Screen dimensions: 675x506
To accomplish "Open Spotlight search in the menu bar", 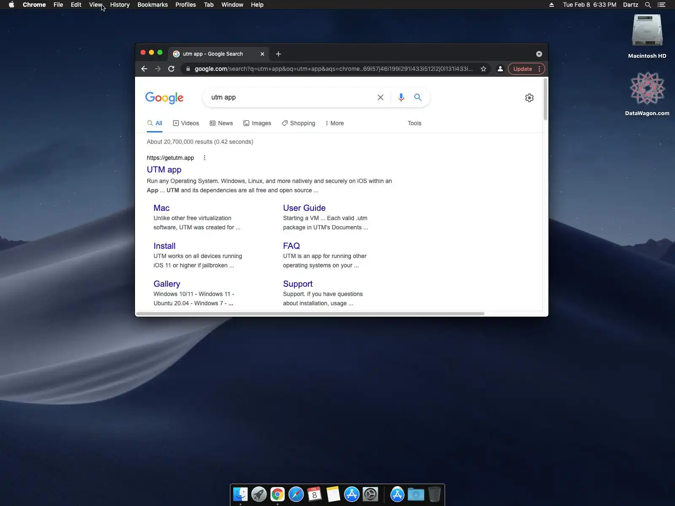I will tap(648, 5).
